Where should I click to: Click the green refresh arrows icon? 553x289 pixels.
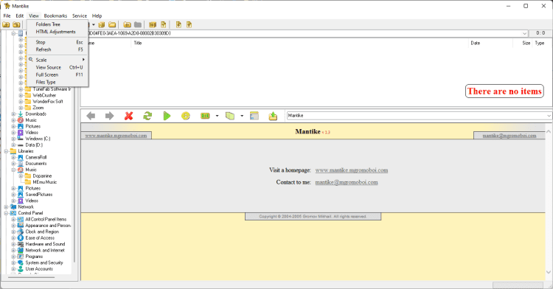pos(147,116)
